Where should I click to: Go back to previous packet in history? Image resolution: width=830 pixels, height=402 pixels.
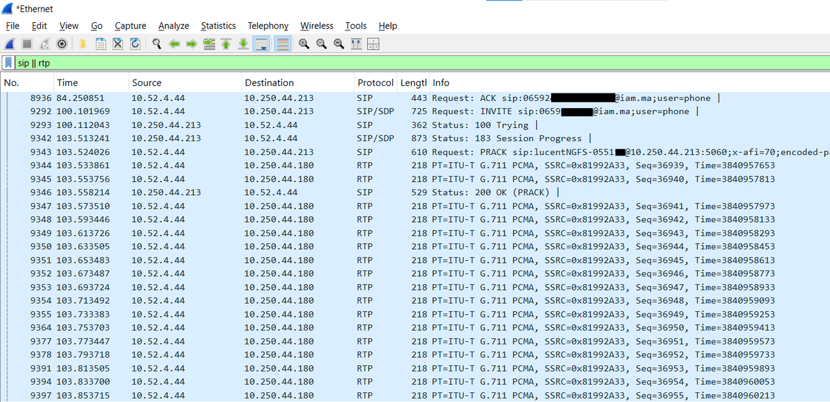pyautogui.click(x=174, y=44)
